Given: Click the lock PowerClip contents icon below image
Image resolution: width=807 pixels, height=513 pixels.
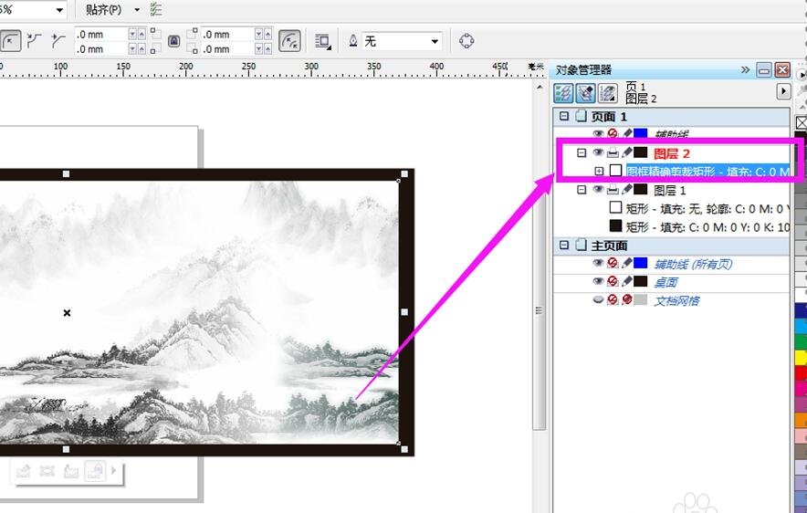Looking at the screenshot, I should pyautogui.click(x=93, y=471).
